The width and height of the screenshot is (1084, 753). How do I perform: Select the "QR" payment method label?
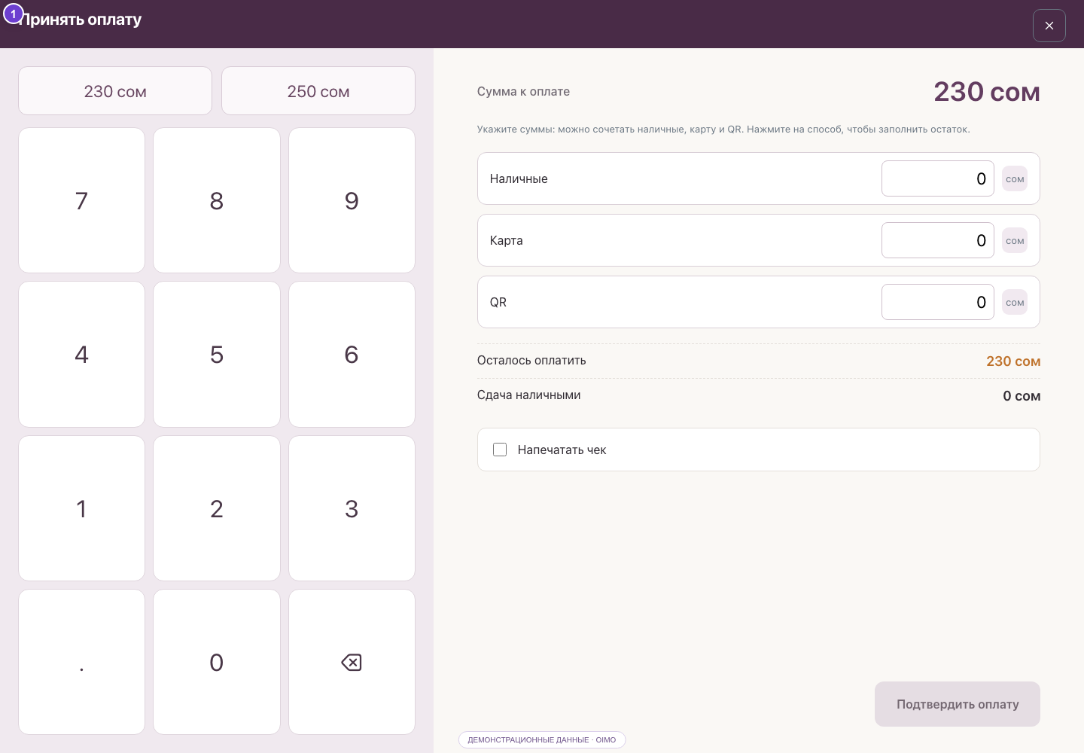click(498, 302)
